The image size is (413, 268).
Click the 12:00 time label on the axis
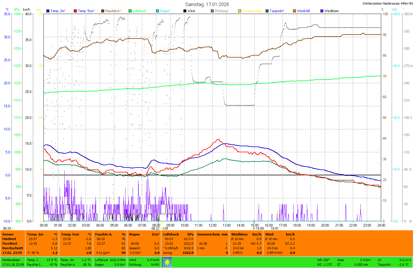coord(213,225)
